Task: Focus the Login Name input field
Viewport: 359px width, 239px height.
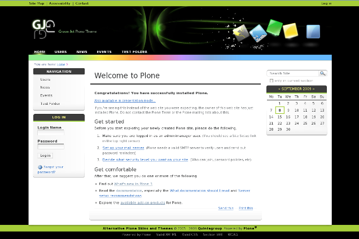Action: [x=51, y=132]
